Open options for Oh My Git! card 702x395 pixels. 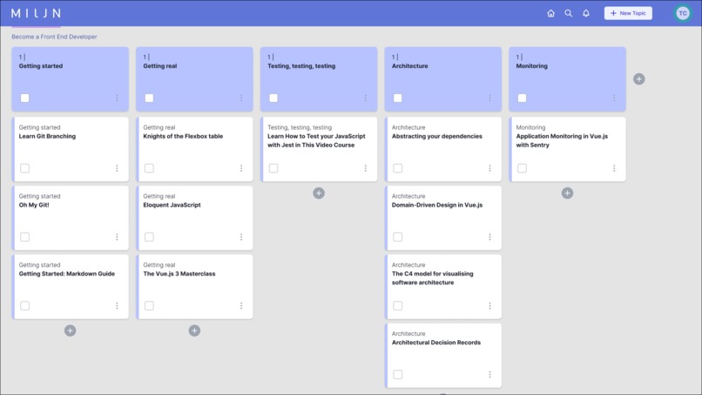(117, 236)
